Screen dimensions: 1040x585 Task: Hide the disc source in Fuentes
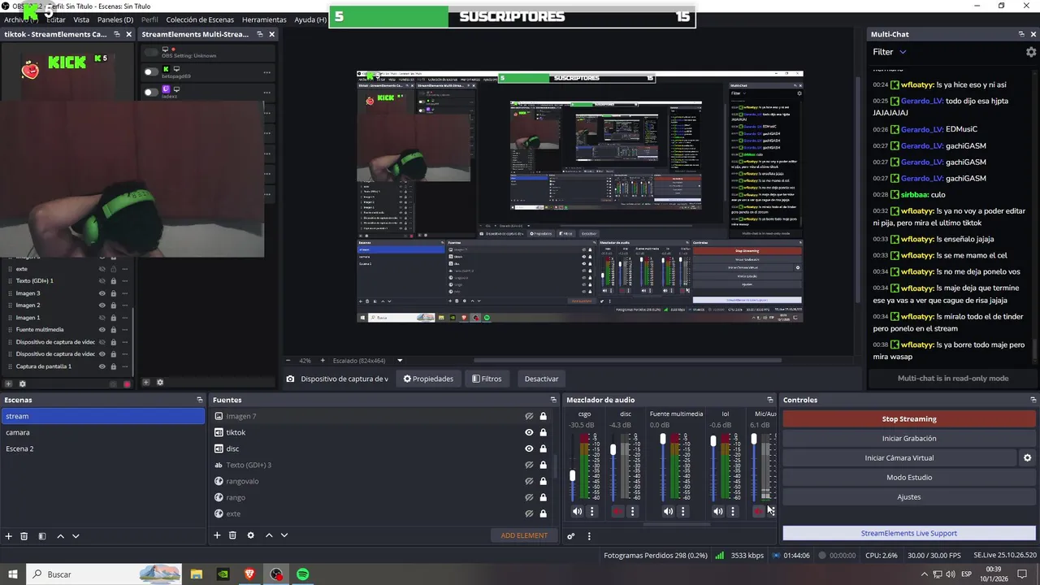click(x=529, y=448)
